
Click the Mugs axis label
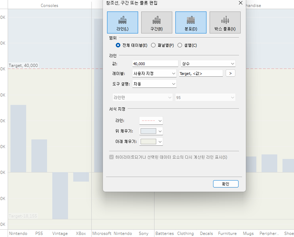click(248, 234)
